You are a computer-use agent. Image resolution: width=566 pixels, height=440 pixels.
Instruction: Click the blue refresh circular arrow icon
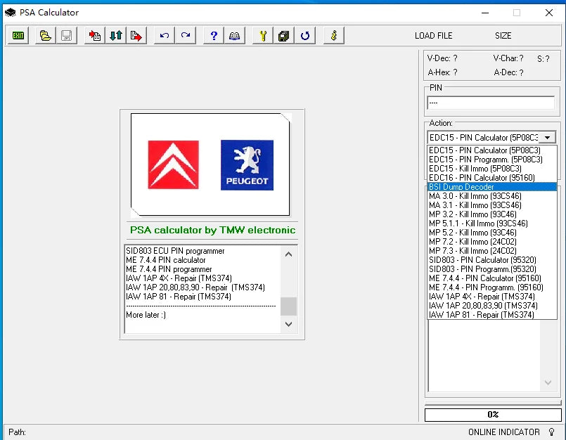(305, 35)
